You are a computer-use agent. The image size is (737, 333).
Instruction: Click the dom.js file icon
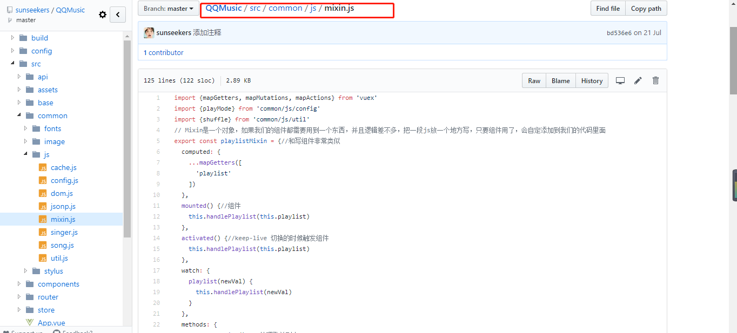pos(43,193)
